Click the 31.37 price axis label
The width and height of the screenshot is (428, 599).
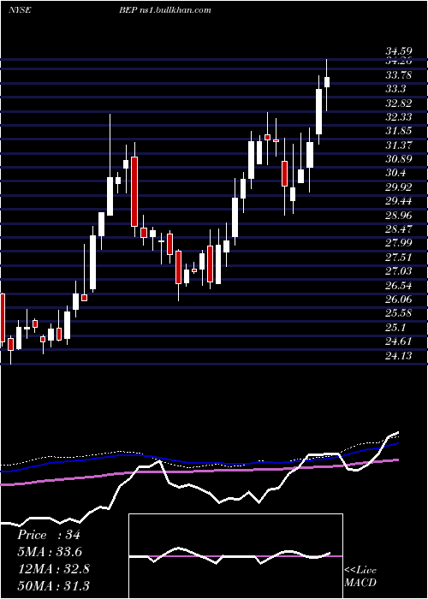pos(399,145)
